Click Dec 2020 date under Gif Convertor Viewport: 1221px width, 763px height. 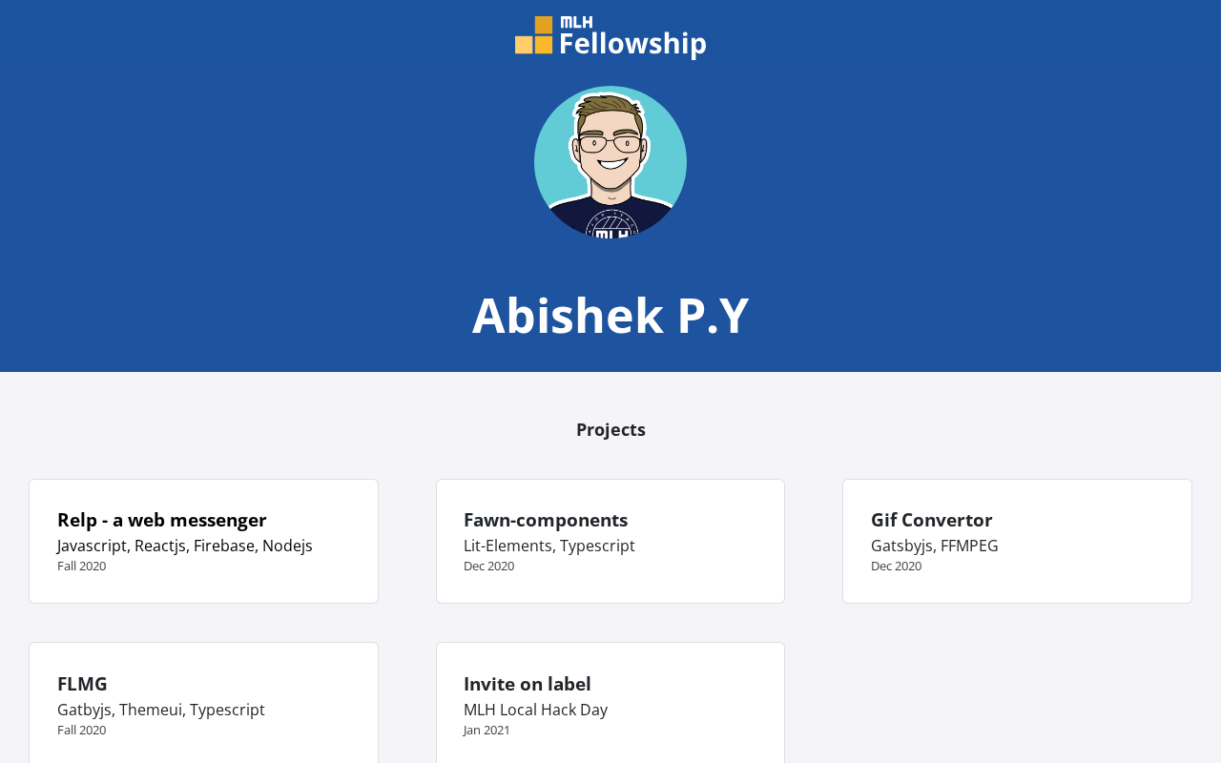click(896, 566)
